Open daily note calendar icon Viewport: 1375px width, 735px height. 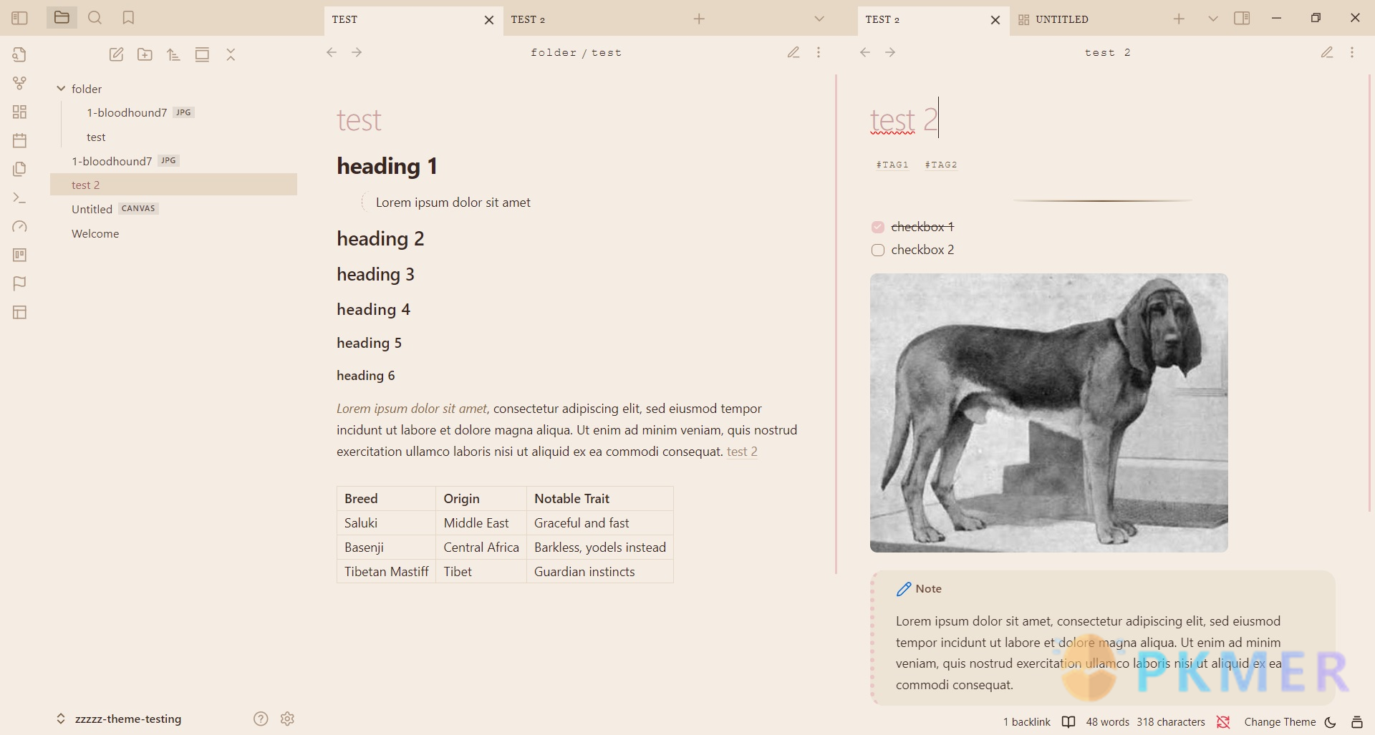[19, 140]
